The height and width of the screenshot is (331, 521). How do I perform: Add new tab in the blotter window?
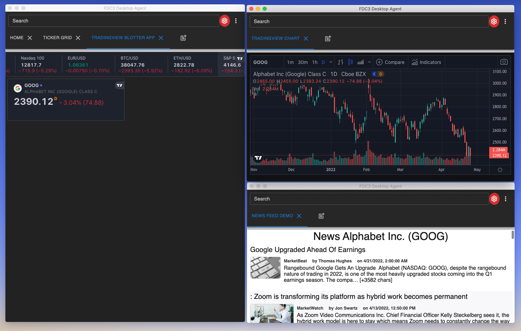coord(183,38)
